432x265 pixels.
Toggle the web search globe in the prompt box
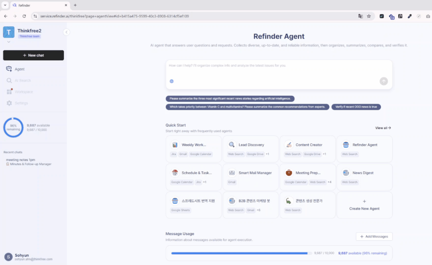(x=172, y=81)
